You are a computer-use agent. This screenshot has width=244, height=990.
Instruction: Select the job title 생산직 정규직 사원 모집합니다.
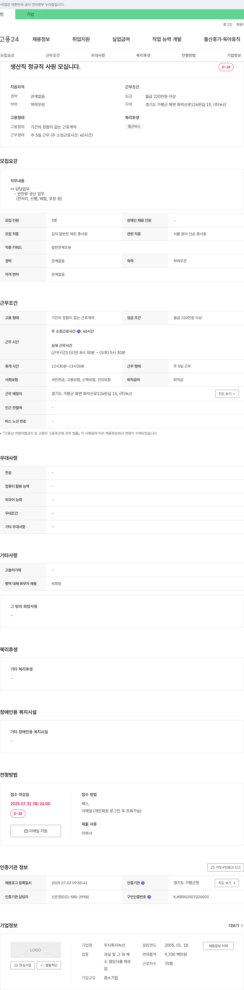point(45,67)
